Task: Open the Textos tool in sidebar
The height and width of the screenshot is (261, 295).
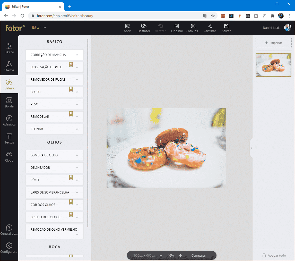Action: point(9,138)
